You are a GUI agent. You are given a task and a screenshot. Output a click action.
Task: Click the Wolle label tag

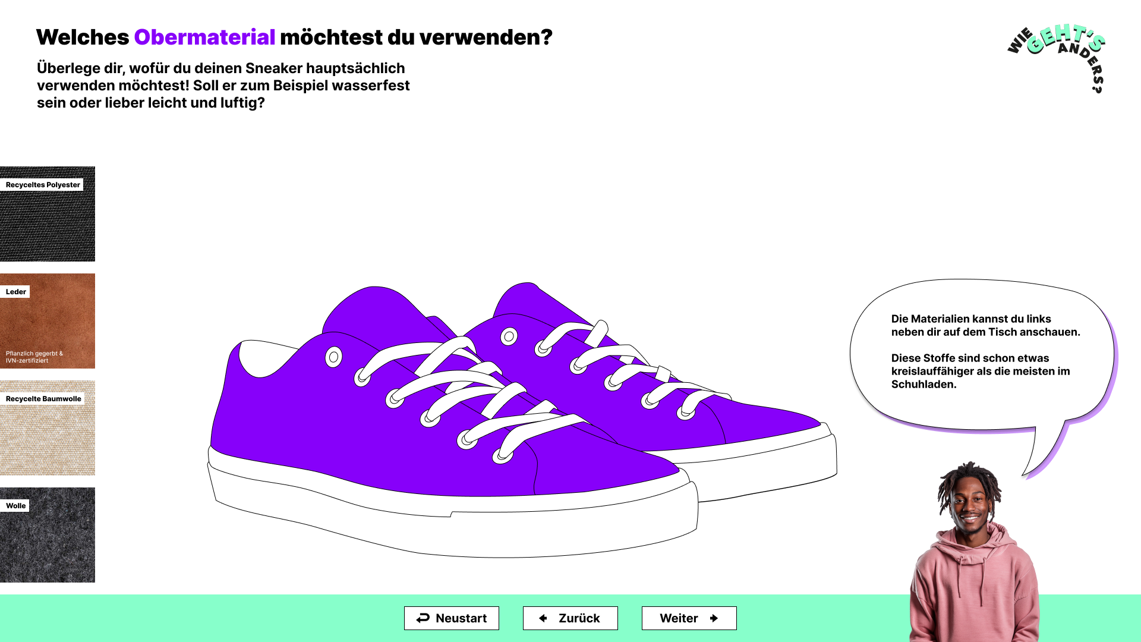(15, 506)
